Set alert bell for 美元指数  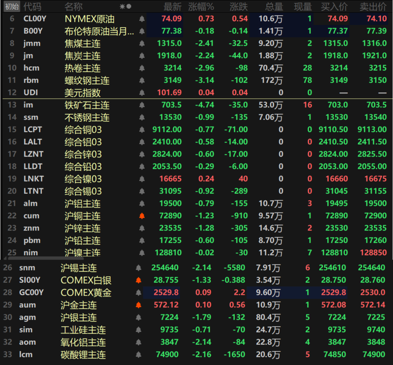coord(142,93)
